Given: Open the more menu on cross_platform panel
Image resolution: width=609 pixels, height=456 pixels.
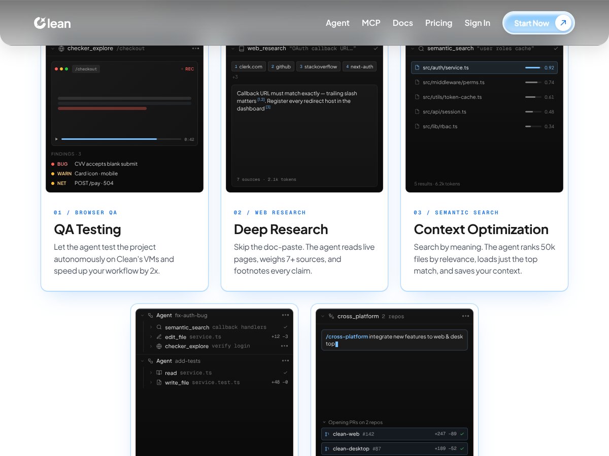Looking at the screenshot, I should pyautogui.click(x=465, y=316).
